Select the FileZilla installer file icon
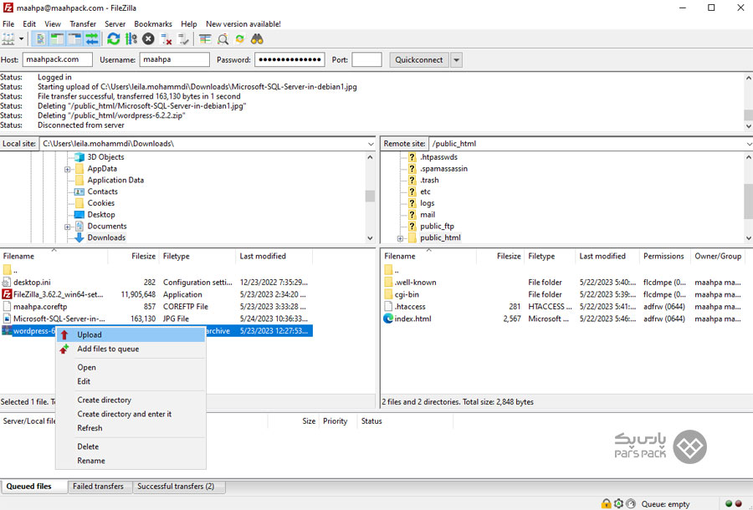The image size is (753, 510). coord(8,294)
